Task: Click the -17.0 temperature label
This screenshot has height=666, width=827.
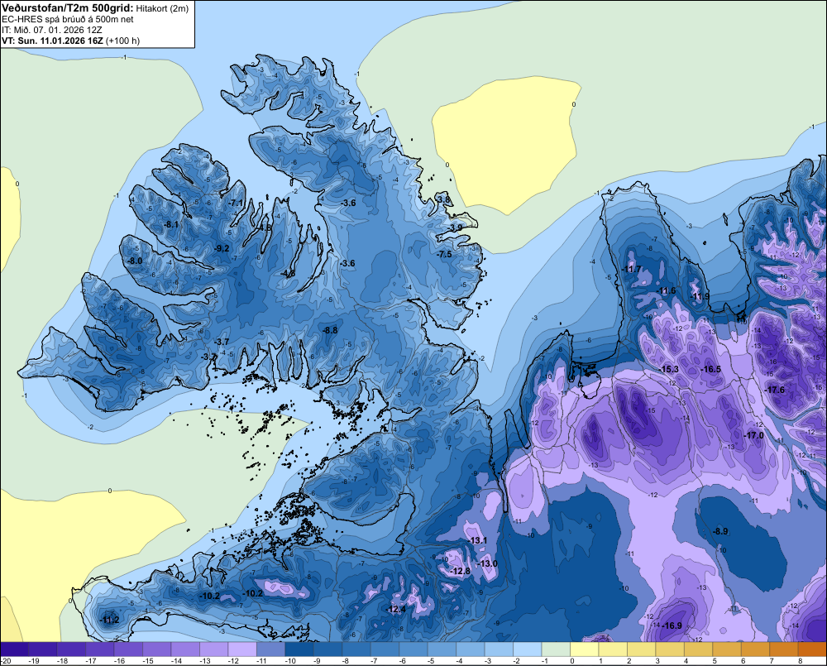Action: click(753, 435)
